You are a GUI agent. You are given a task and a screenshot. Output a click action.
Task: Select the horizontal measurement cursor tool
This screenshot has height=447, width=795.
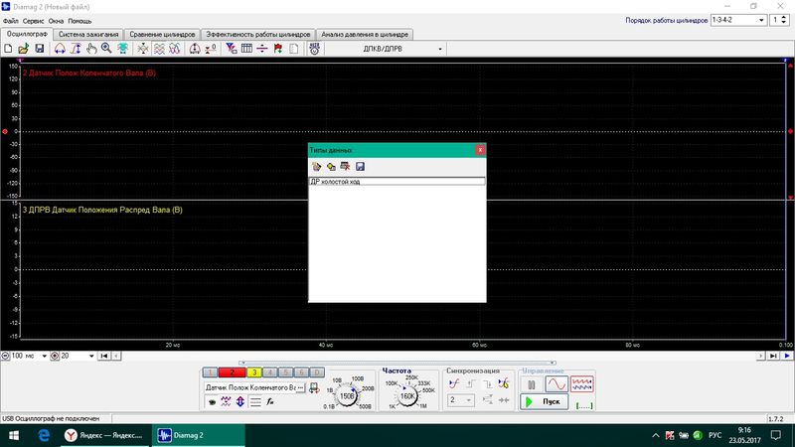(x=60, y=49)
